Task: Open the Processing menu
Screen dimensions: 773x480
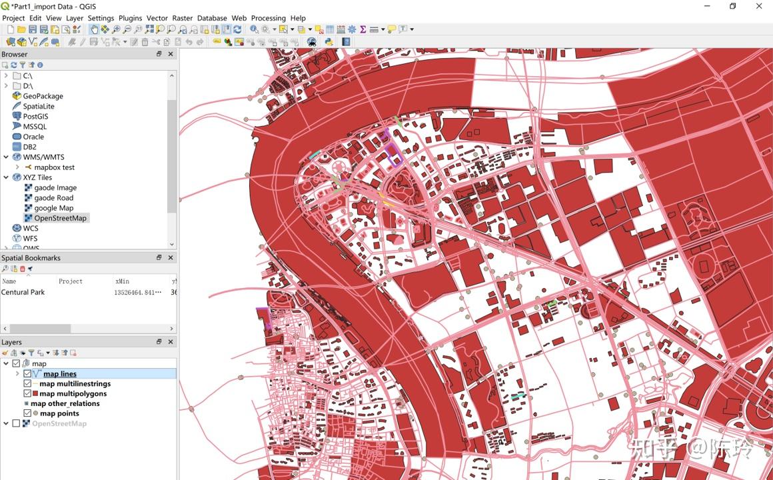Action: click(268, 18)
